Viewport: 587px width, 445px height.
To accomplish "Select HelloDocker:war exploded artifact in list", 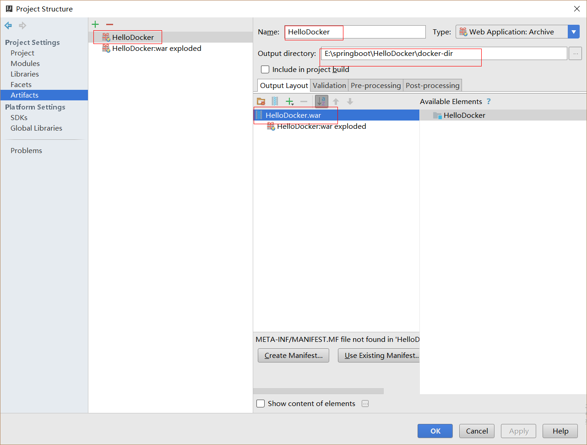I will [170, 48].
